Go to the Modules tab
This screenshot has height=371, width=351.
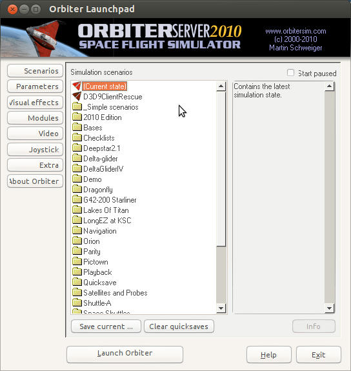click(35, 118)
